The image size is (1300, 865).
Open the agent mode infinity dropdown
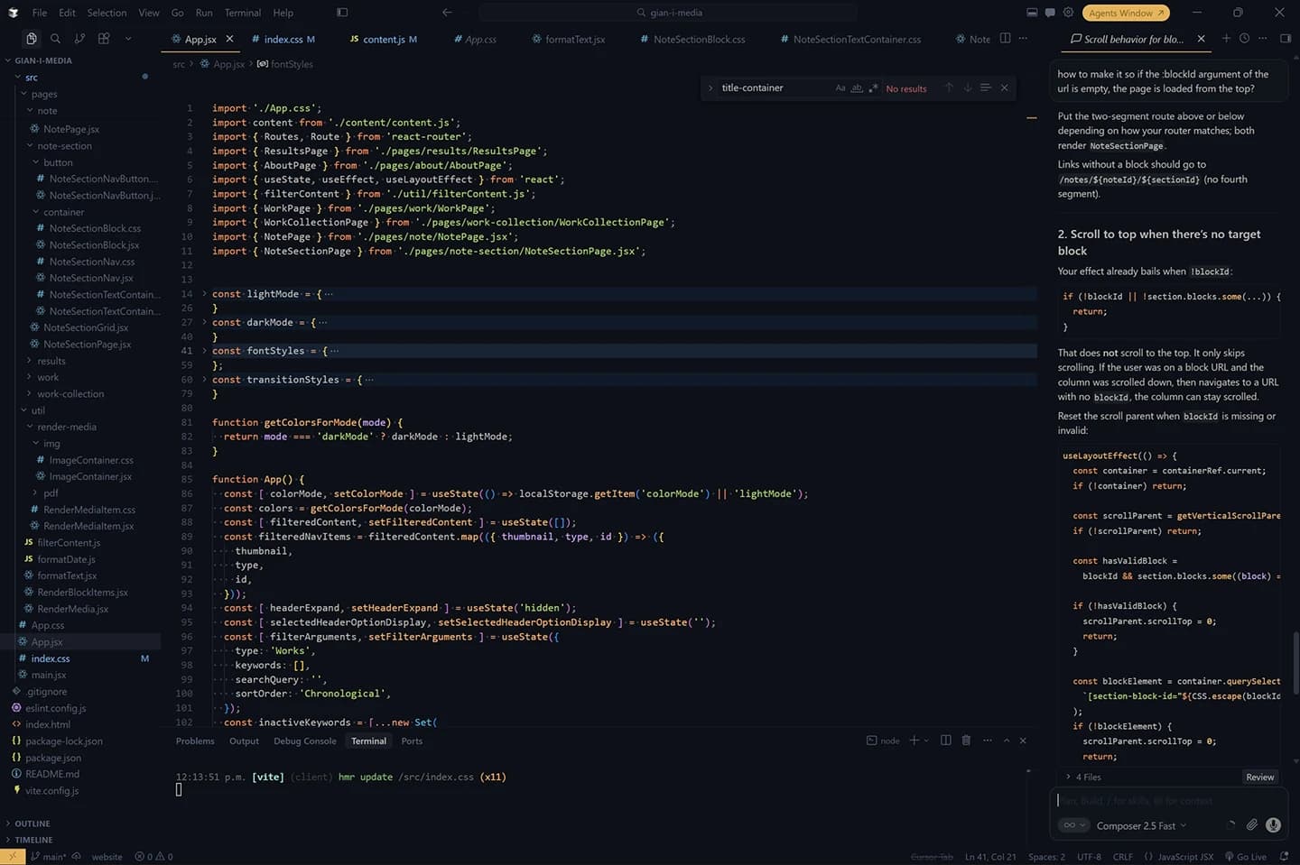(1073, 825)
